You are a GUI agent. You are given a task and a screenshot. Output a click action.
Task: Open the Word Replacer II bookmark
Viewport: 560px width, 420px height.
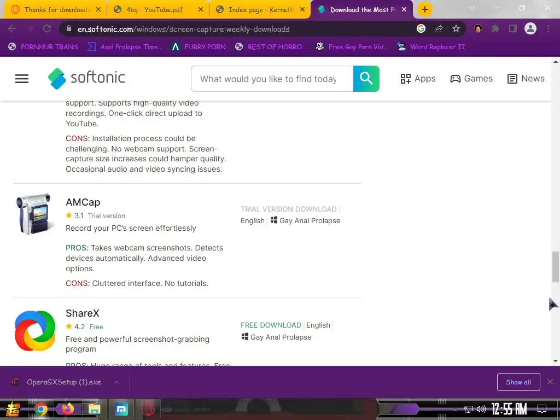431,47
